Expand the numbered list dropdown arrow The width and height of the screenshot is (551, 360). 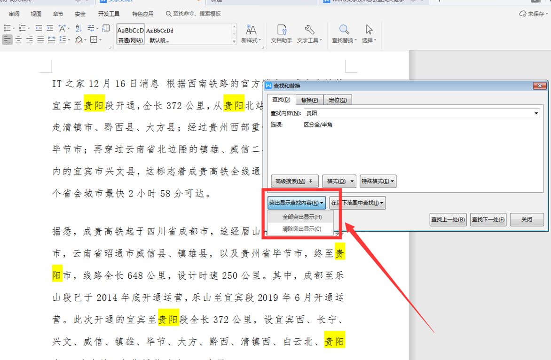tap(29, 29)
